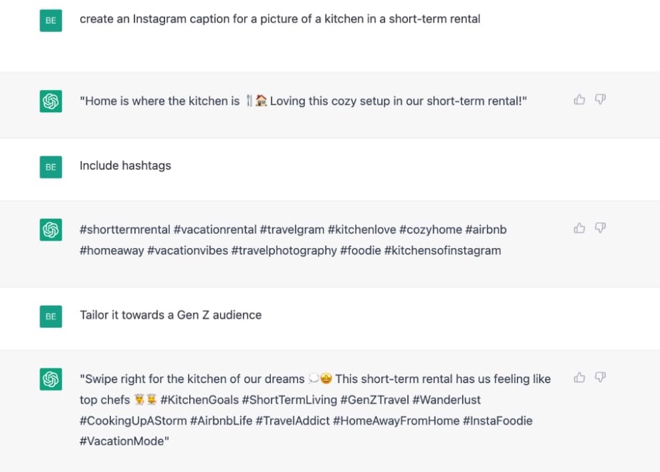Viewport: 660px width, 472px height.
Task: Click the cozy kitchen caption text
Action: tap(302, 102)
